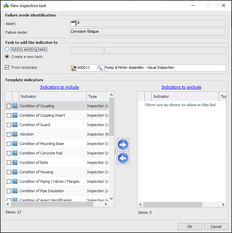
Task: Close the New inspection task dialog
Action: click(223, 5)
